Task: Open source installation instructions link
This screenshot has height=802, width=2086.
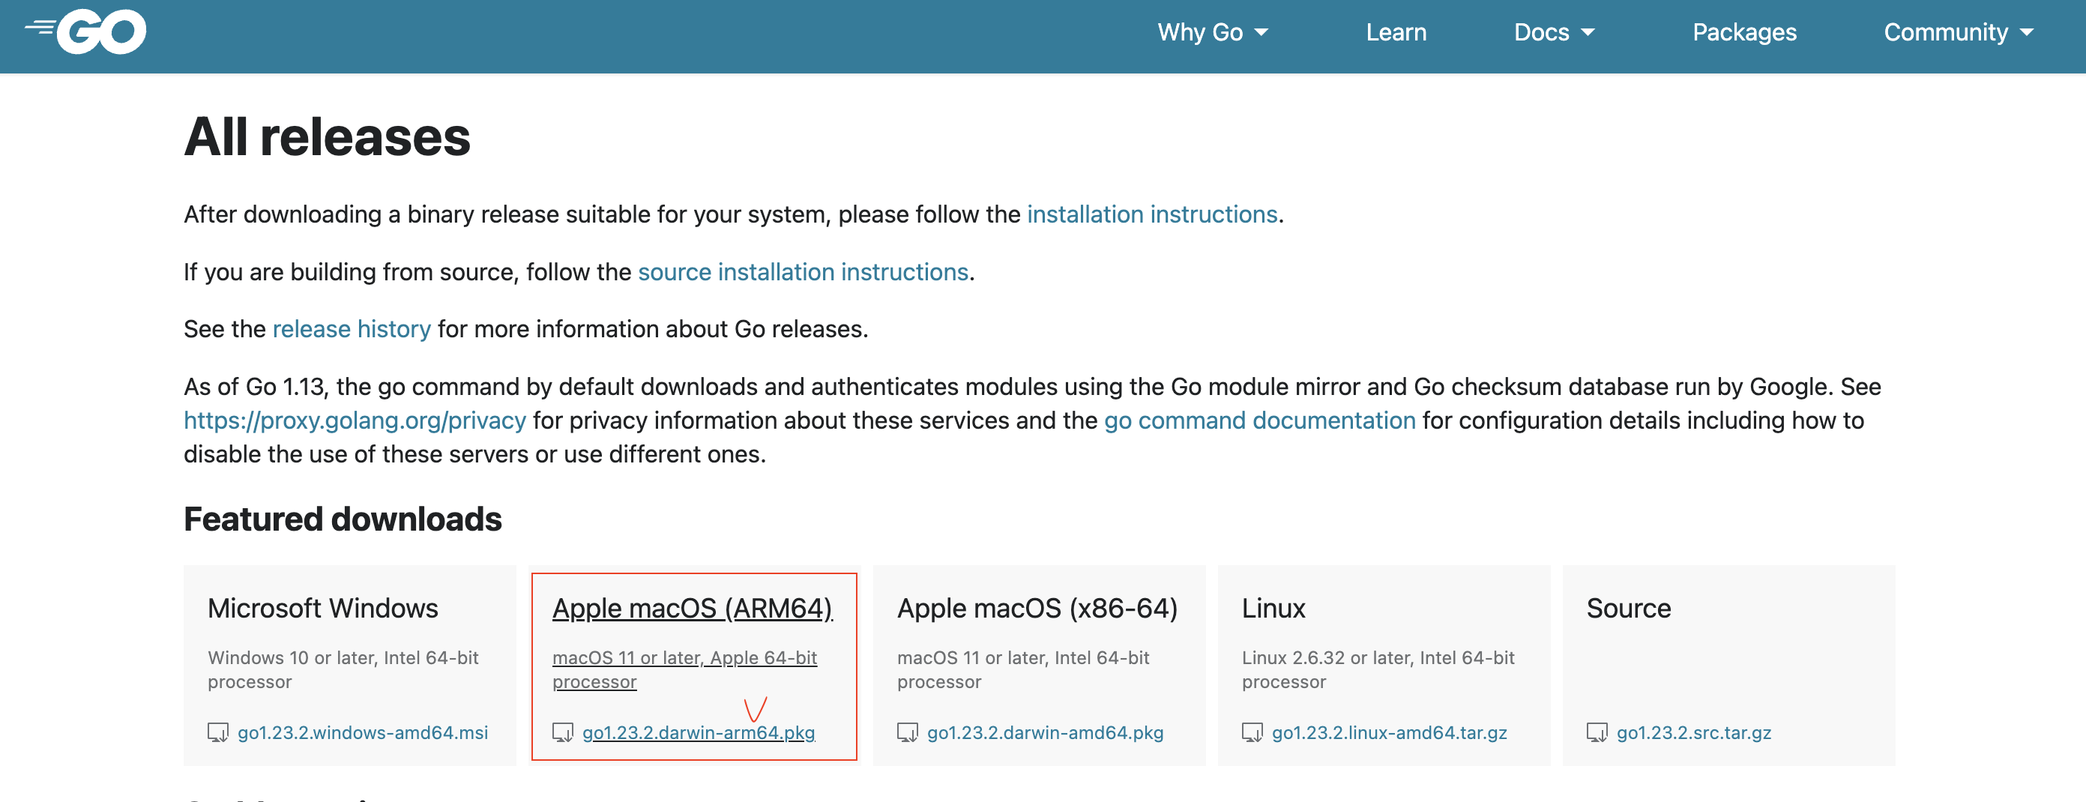Action: pos(804,271)
